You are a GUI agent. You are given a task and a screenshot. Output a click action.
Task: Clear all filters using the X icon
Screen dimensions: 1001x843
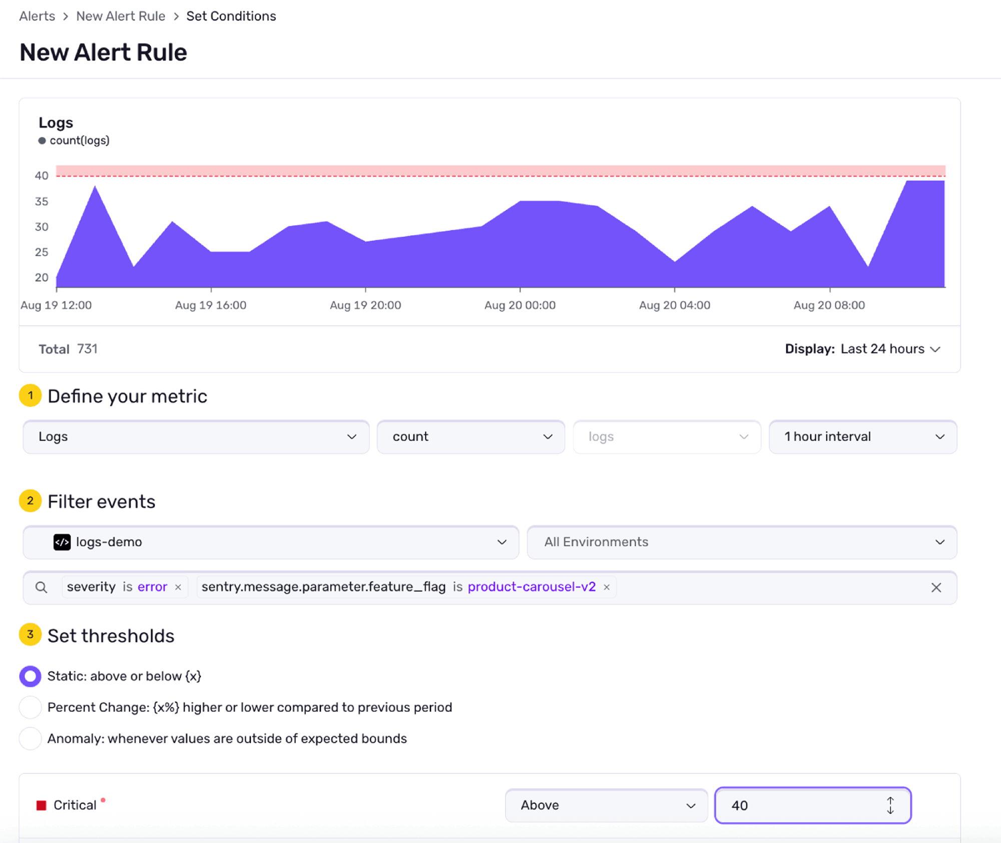point(936,587)
